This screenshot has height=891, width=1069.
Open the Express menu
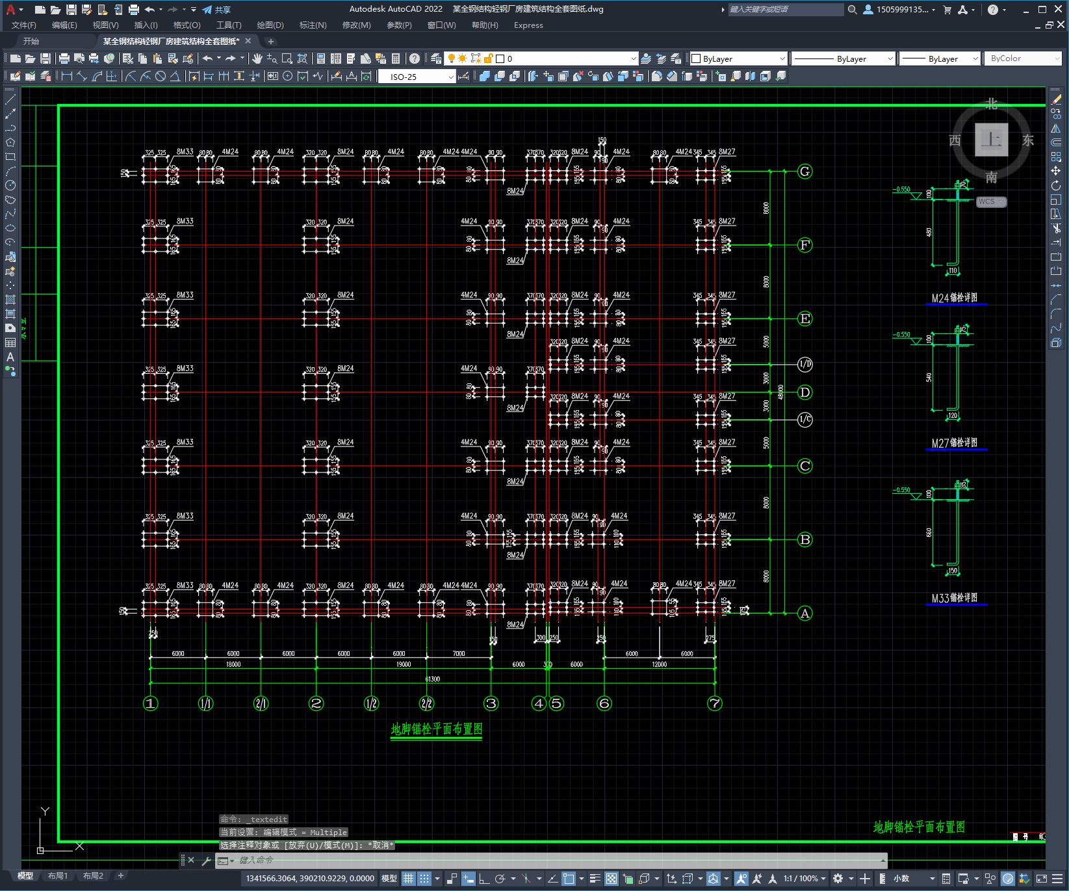tap(528, 25)
